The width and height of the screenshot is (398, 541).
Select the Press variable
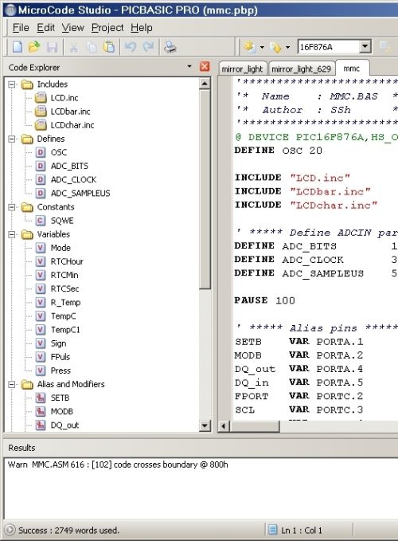(x=60, y=370)
